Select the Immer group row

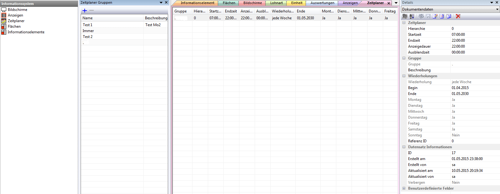(x=88, y=31)
